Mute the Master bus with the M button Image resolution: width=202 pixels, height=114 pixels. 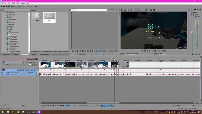click(196, 15)
